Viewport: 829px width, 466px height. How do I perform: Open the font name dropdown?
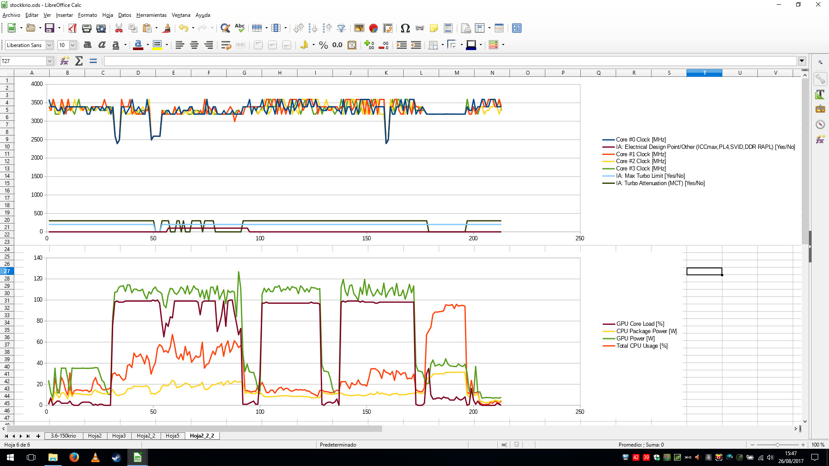(49, 45)
